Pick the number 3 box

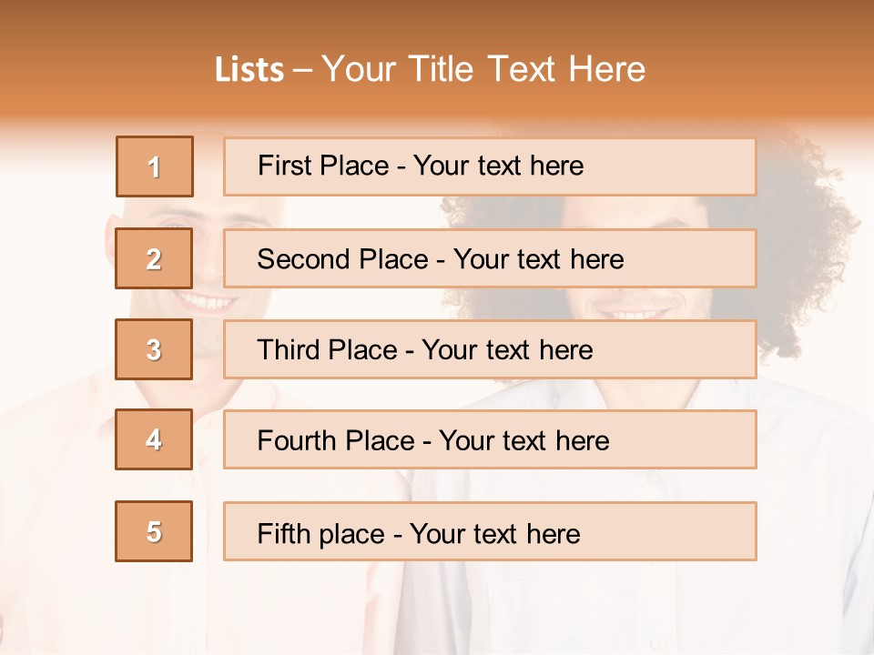[154, 349]
